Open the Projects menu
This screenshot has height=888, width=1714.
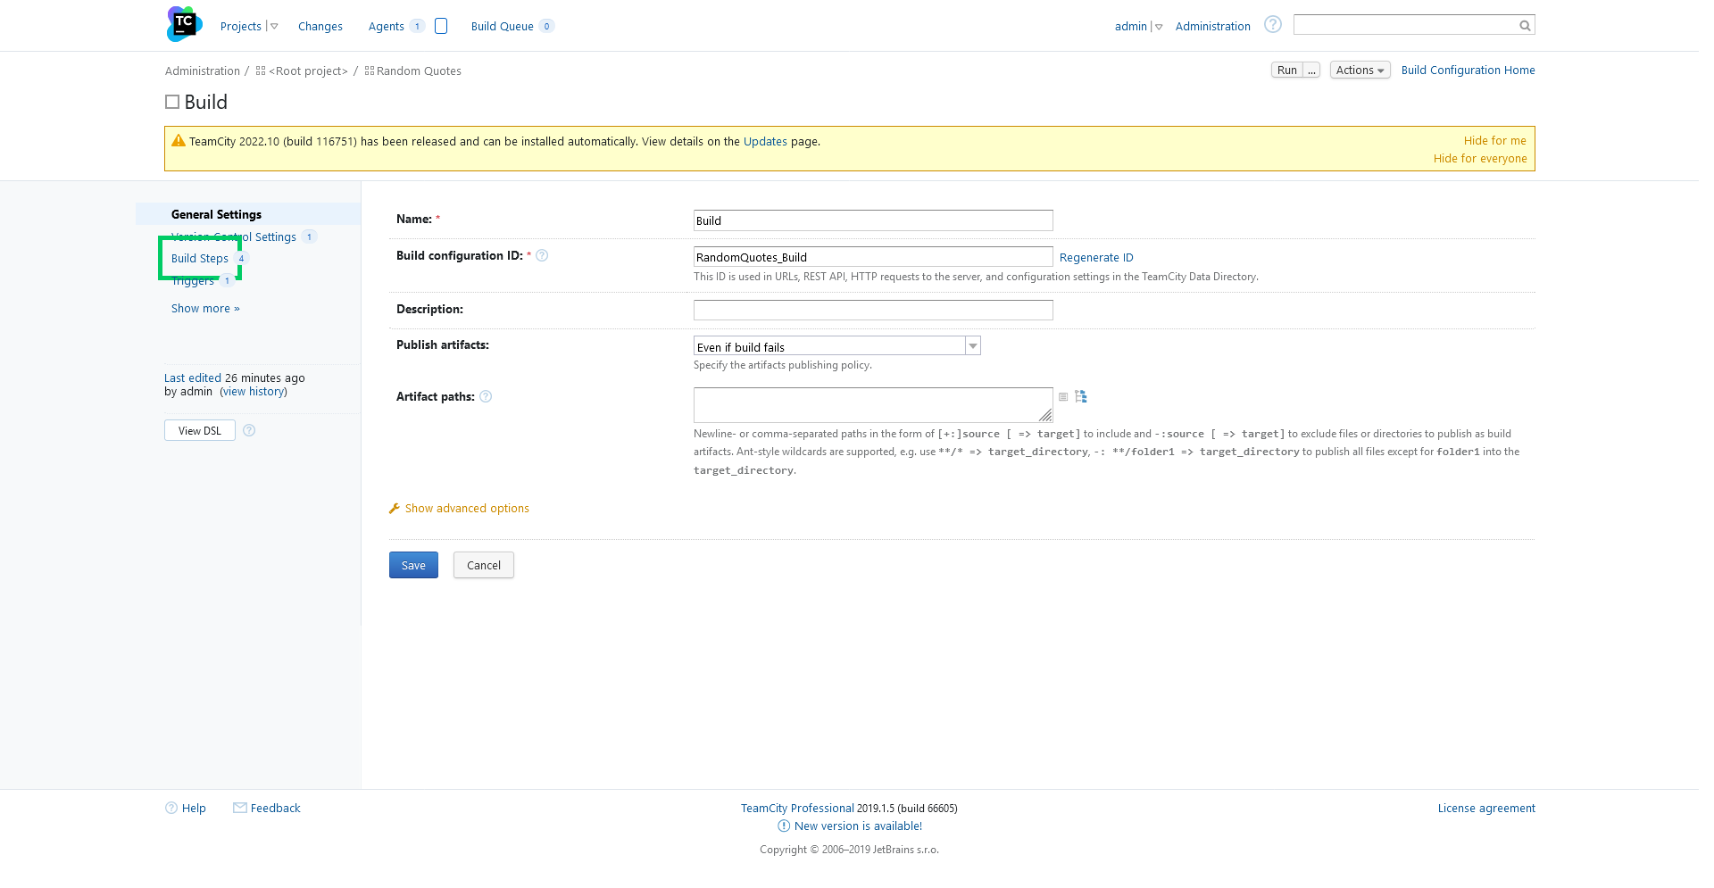point(240,27)
